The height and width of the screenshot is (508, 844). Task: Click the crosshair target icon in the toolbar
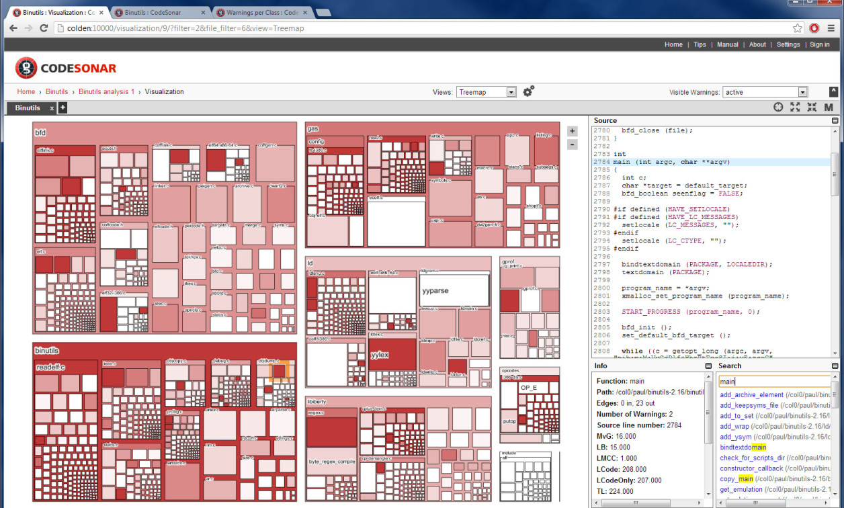click(778, 108)
